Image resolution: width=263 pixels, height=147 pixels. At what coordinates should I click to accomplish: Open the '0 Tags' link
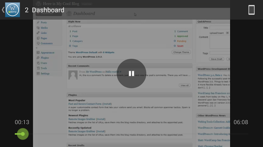coord(73,46)
